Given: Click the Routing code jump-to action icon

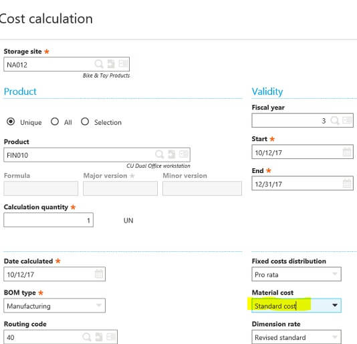Looking at the screenshot, I should click(99, 337).
